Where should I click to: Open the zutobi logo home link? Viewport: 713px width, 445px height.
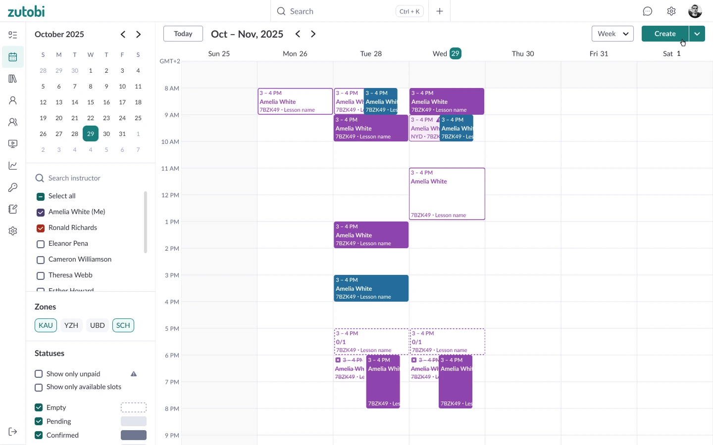26,11
